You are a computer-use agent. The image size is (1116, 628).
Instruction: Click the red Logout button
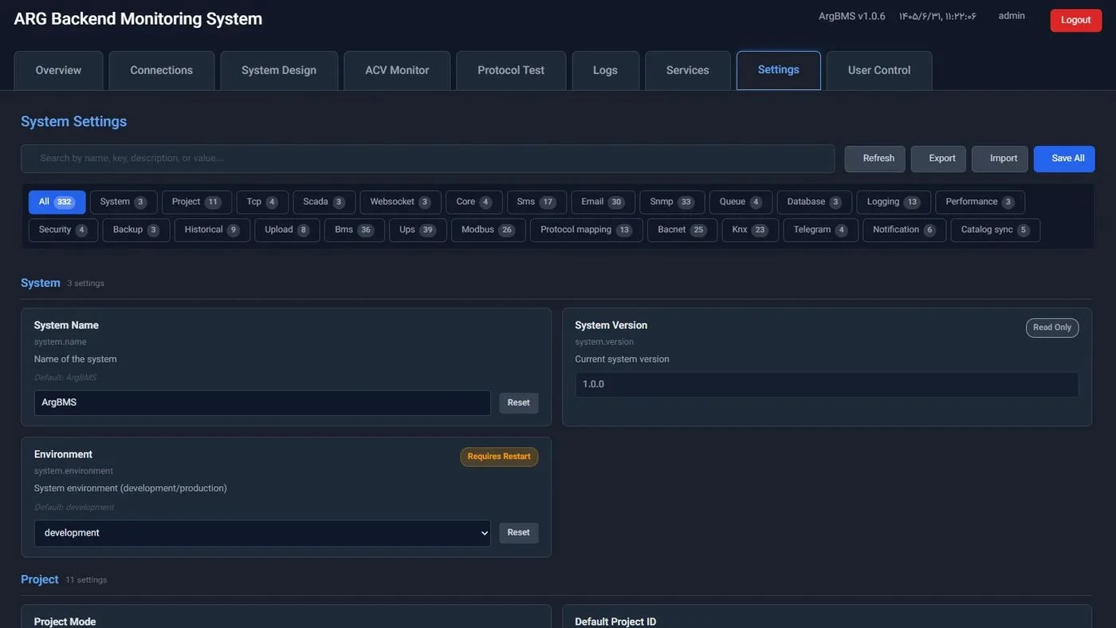pos(1076,20)
